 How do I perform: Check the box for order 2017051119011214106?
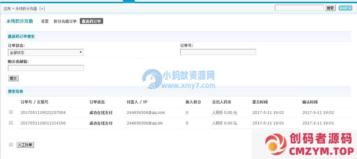tap(11, 123)
